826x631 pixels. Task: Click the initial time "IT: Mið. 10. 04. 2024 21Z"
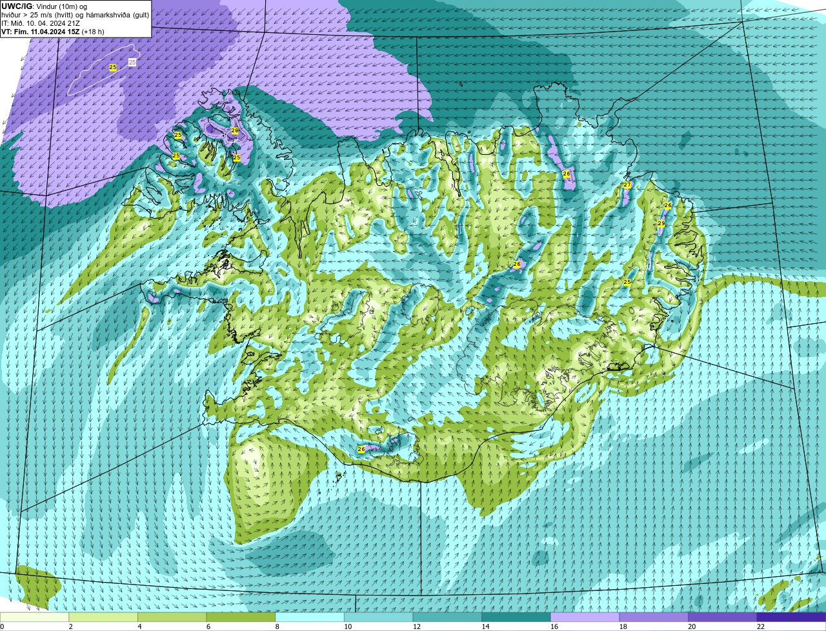[41, 23]
